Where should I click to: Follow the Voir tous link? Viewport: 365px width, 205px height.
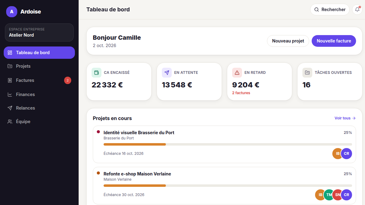[x=345, y=118]
